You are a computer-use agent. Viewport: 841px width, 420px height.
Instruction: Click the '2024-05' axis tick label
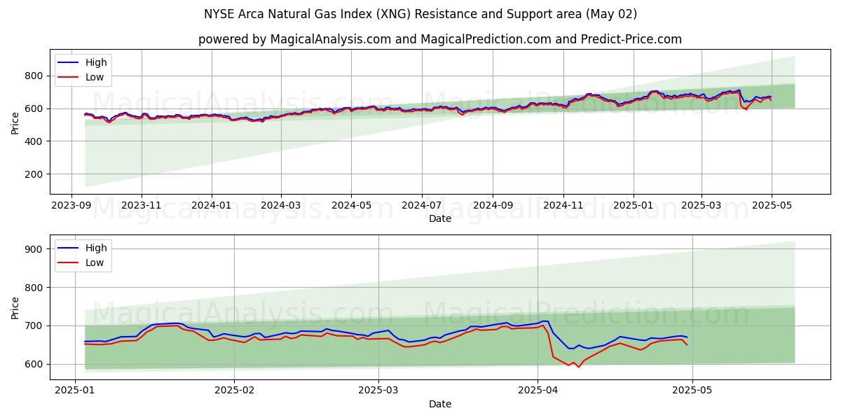[x=351, y=206]
